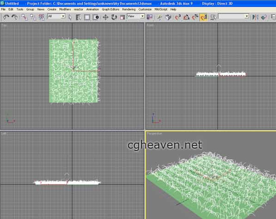Open Edit Named Selection Sets
Viewport: 276px width, 219px height.
(213, 17)
